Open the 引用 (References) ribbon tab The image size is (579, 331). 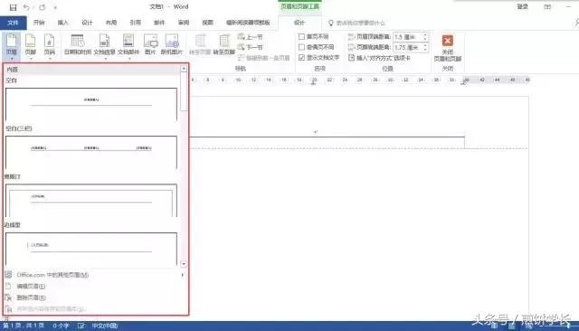[x=135, y=23]
